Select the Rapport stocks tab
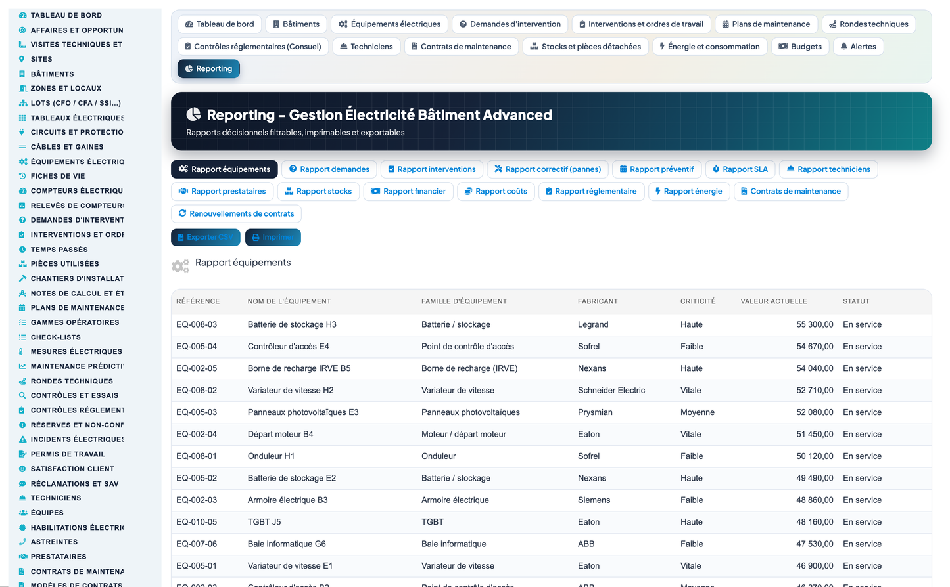The height and width of the screenshot is (587, 950). (318, 192)
